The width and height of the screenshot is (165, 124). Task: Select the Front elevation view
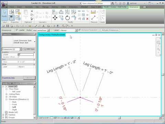[14, 104]
